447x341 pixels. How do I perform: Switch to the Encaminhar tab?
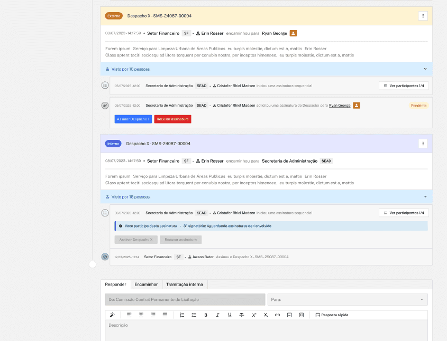click(146, 285)
